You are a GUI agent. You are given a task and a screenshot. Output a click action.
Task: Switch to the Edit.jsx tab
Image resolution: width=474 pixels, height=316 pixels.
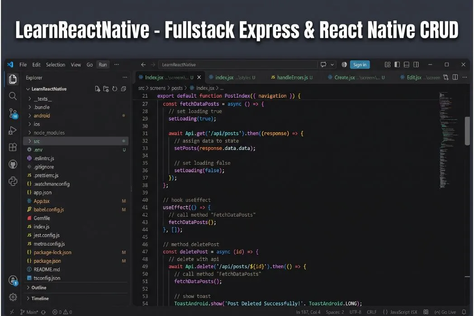(x=420, y=78)
